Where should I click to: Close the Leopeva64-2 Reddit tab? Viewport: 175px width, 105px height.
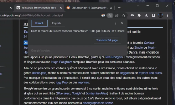111,8
